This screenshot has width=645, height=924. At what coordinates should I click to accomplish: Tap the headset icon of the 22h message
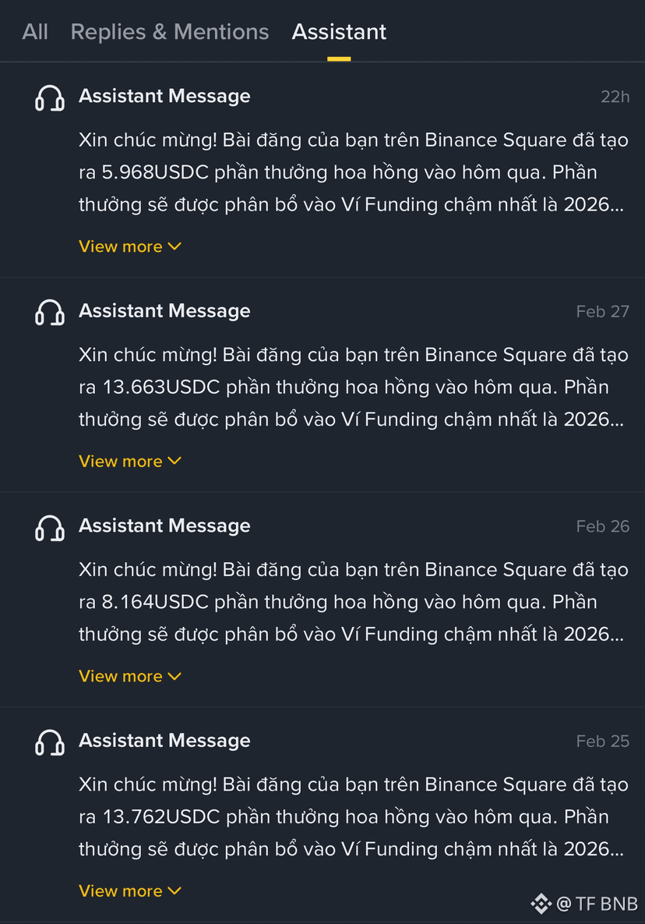pos(49,97)
